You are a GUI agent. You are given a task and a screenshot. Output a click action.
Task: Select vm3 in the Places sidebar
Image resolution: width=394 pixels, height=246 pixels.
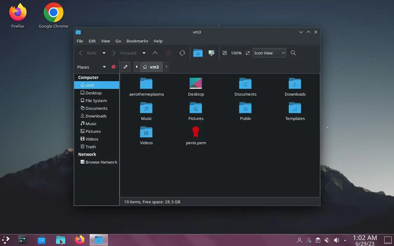point(97,85)
